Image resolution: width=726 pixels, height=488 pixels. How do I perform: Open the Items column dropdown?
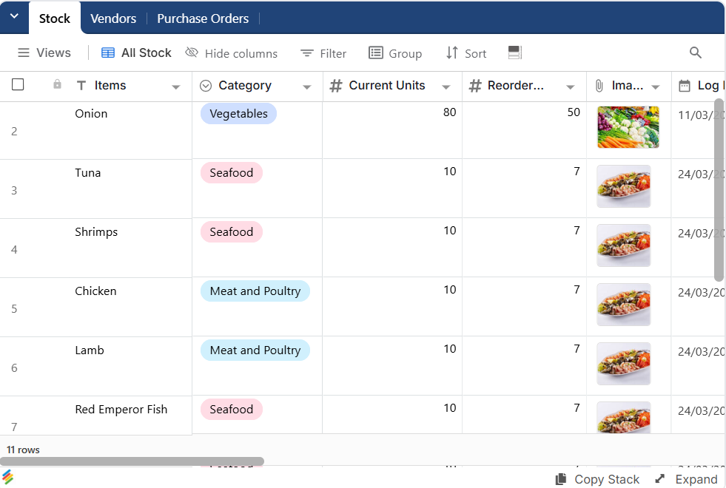175,87
